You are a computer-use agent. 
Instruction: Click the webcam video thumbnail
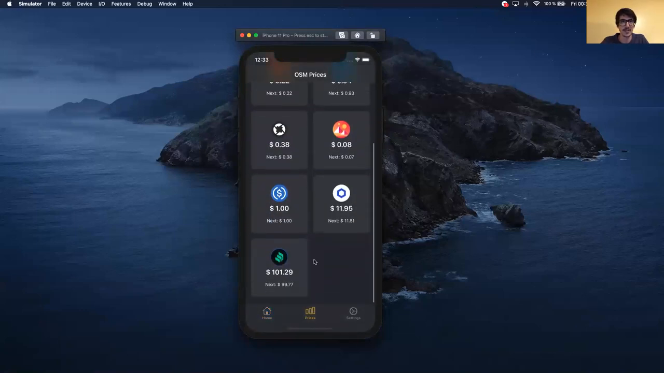pyautogui.click(x=625, y=22)
